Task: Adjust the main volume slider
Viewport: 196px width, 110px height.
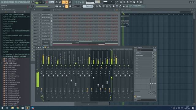Action: pos(43,6)
